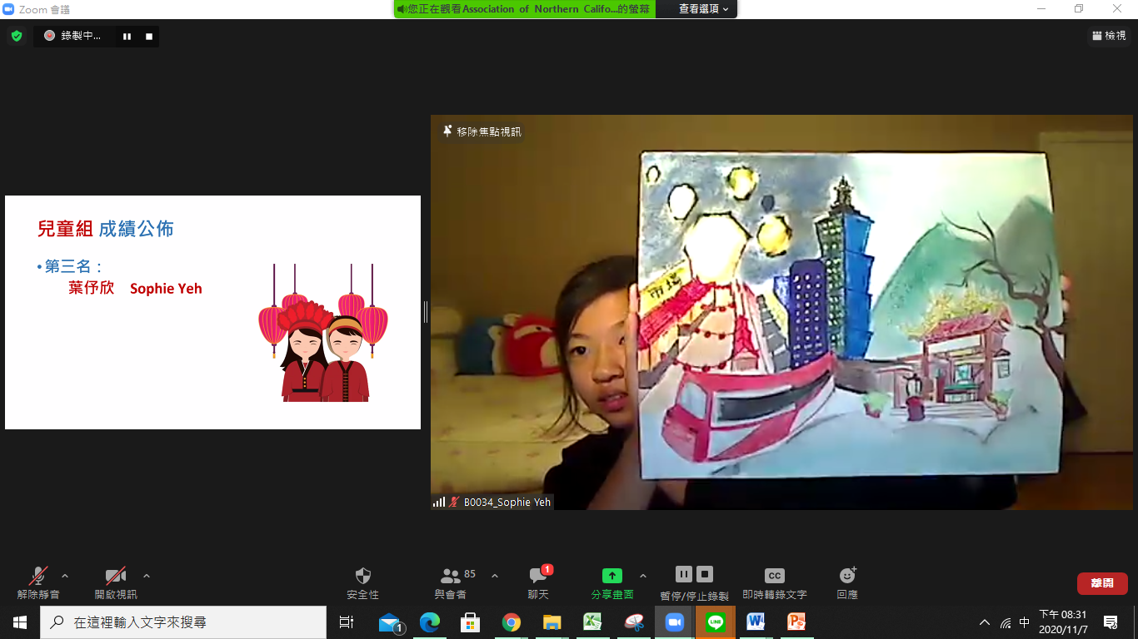Remove the spotlight video (移除焦點視訊)
Screen dimensions: 1138x639
point(482,131)
